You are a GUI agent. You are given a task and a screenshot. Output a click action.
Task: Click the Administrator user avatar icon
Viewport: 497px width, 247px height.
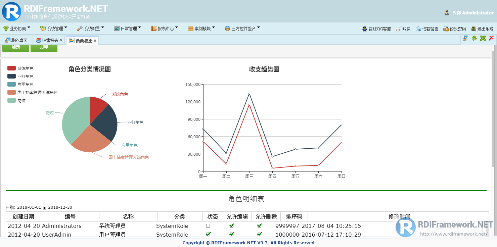447,13
